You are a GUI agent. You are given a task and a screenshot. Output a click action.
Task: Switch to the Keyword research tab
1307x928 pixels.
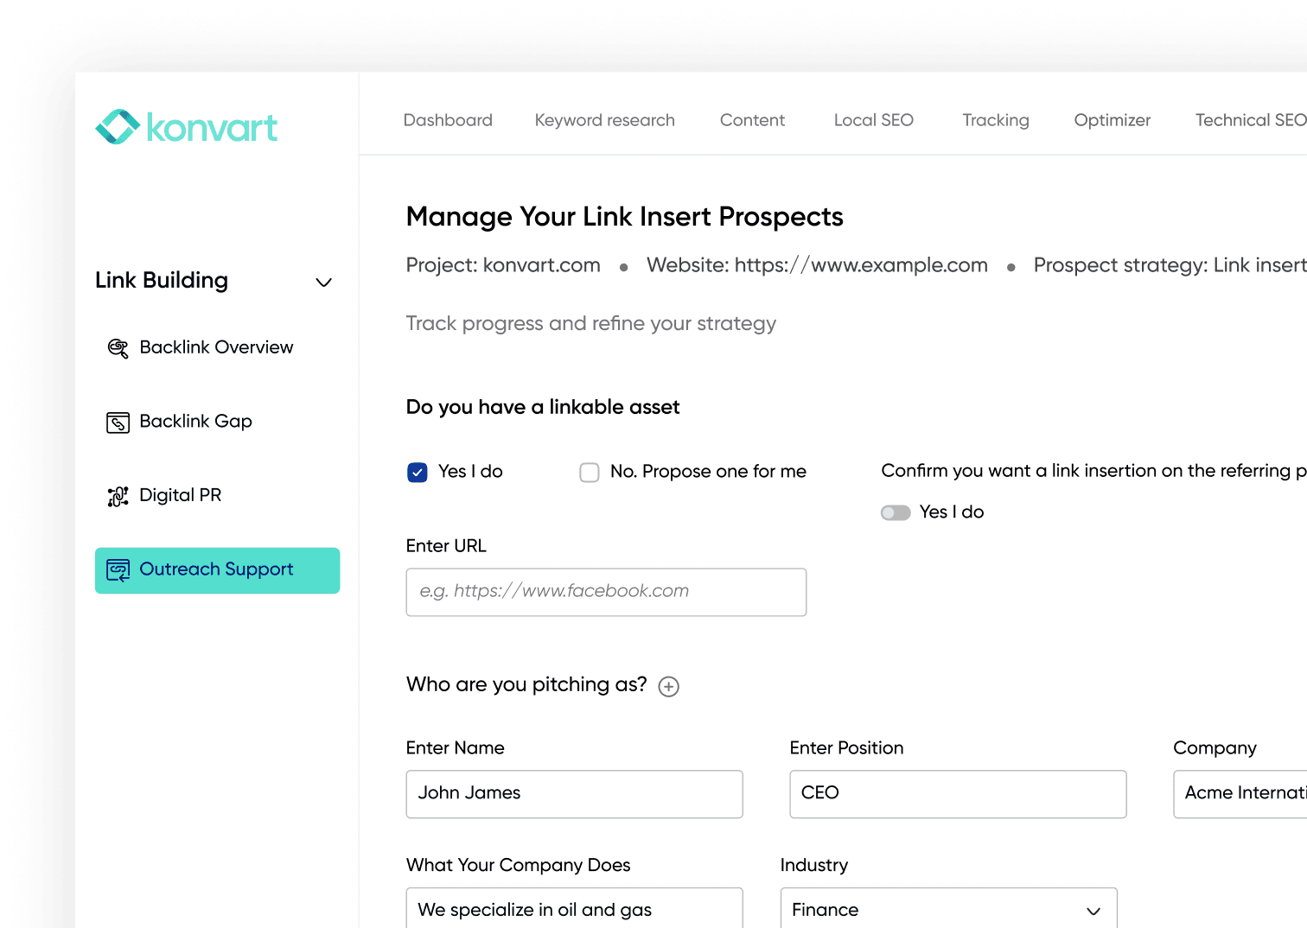point(604,120)
